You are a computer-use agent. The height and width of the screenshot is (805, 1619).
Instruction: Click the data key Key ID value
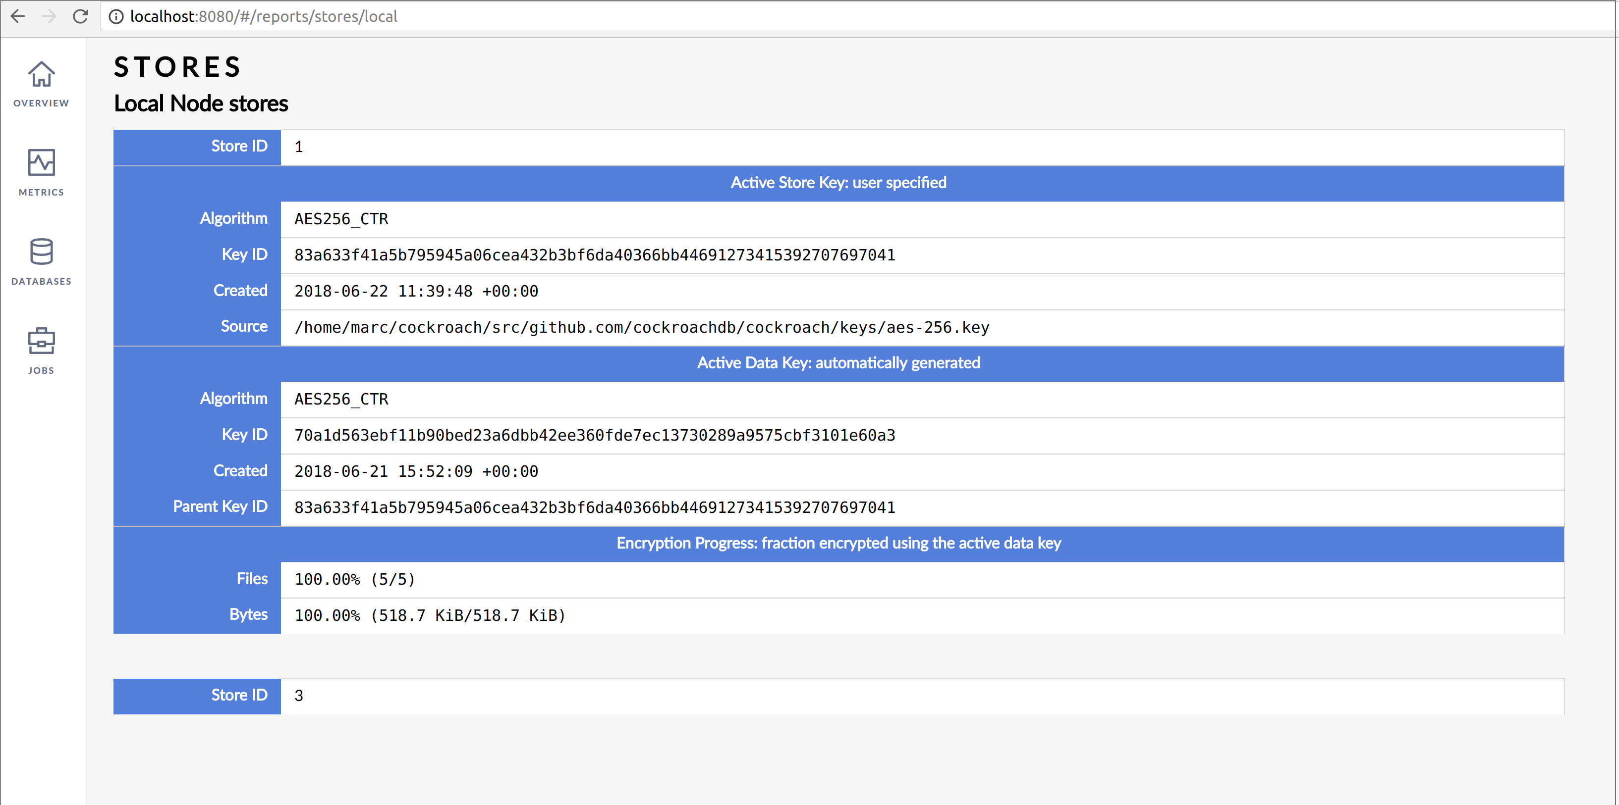click(595, 435)
